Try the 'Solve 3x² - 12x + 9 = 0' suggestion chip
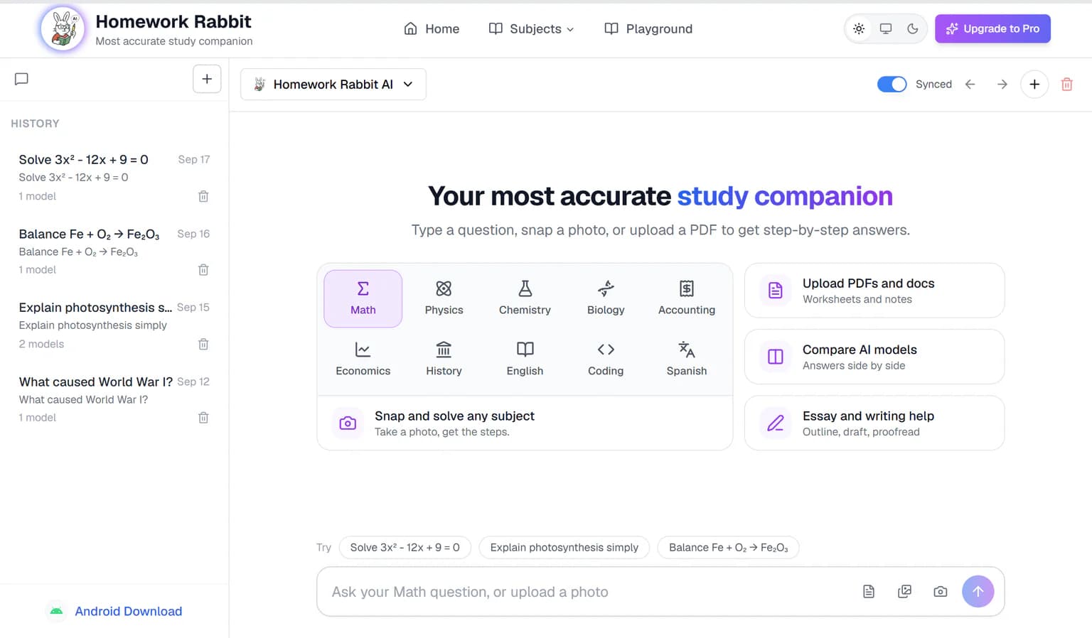 click(405, 548)
